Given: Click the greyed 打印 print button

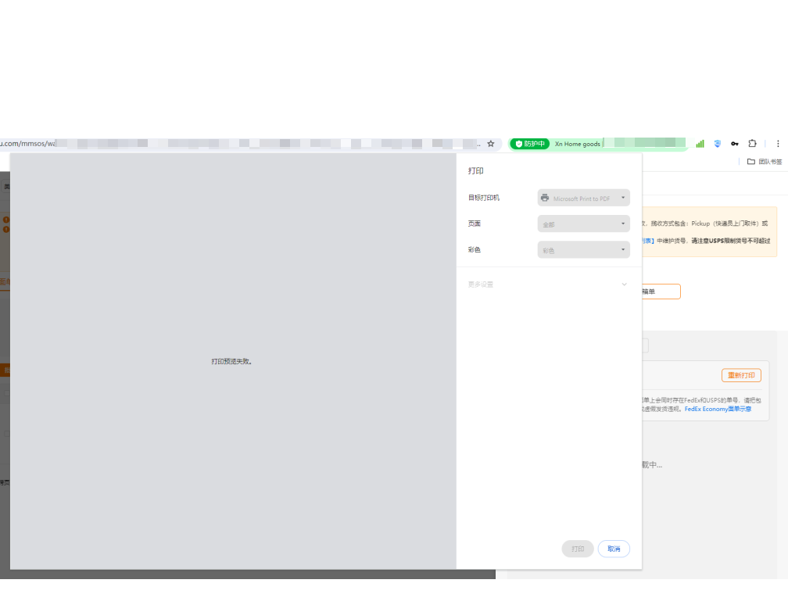Looking at the screenshot, I should click(x=578, y=549).
